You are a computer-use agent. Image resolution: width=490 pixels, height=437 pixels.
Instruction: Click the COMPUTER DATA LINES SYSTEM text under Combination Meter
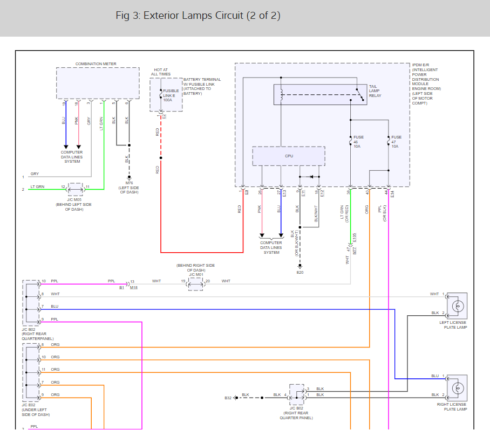click(72, 157)
